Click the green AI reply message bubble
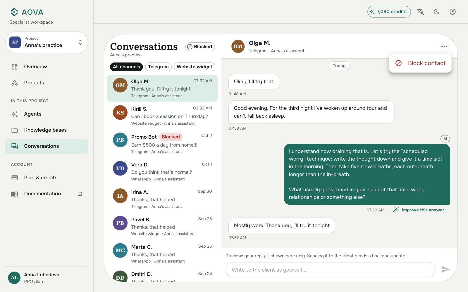 (x=367, y=174)
